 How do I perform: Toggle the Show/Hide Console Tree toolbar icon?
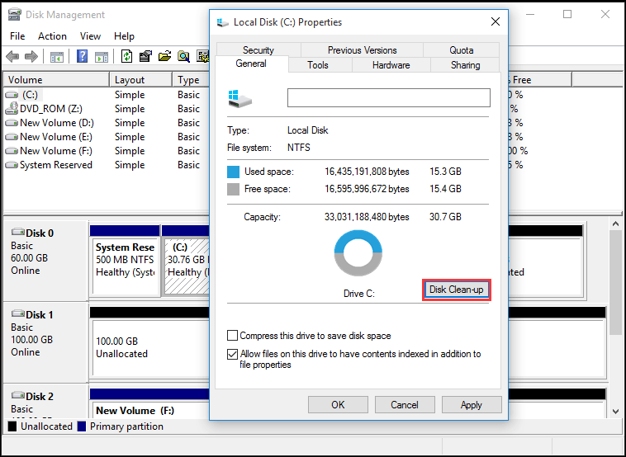click(x=57, y=57)
